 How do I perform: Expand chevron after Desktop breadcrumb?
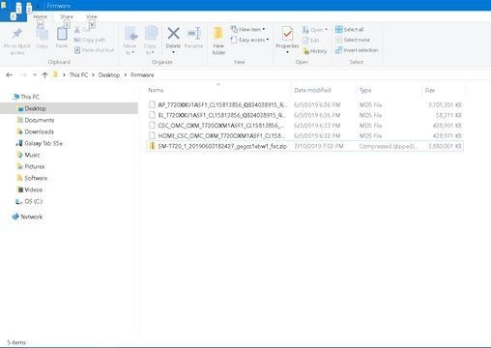pyautogui.click(x=126, y=74)
